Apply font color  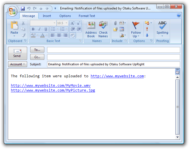click(x=42, y=35)
